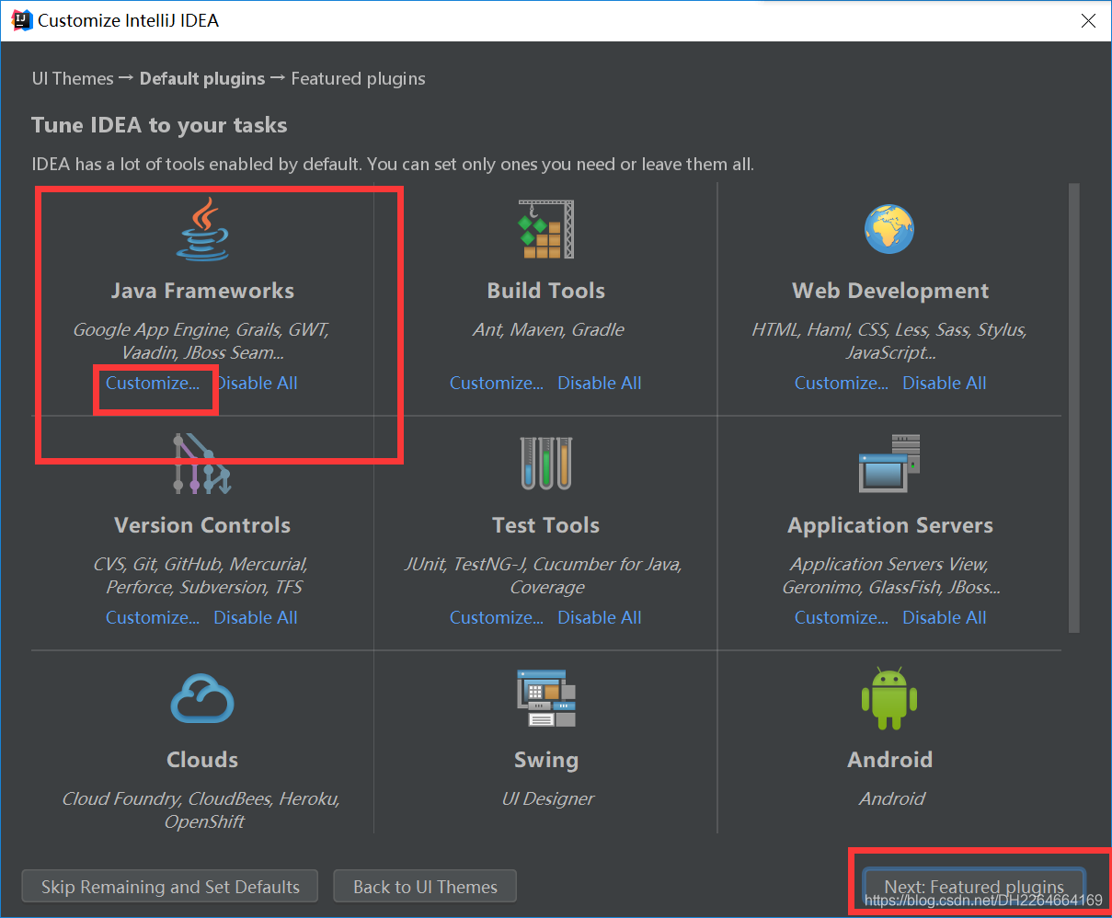1112x918 pixels.
Task: Open Customize for Build Tools
Action: pos(497,383)
